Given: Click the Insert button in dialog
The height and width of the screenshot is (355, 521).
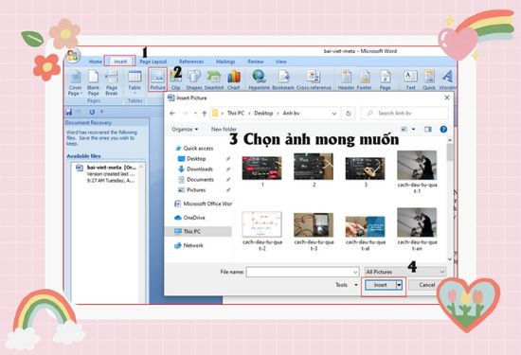Looking at the screenshot, I should coord(381,285).
